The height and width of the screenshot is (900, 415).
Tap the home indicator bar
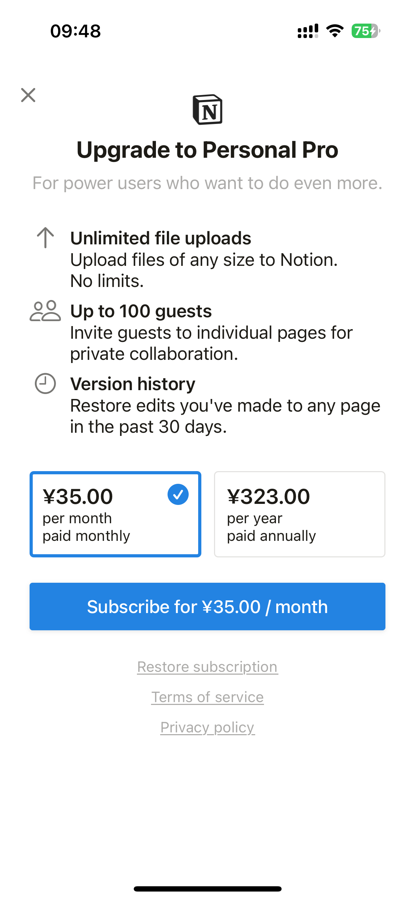tap(208, 889)
